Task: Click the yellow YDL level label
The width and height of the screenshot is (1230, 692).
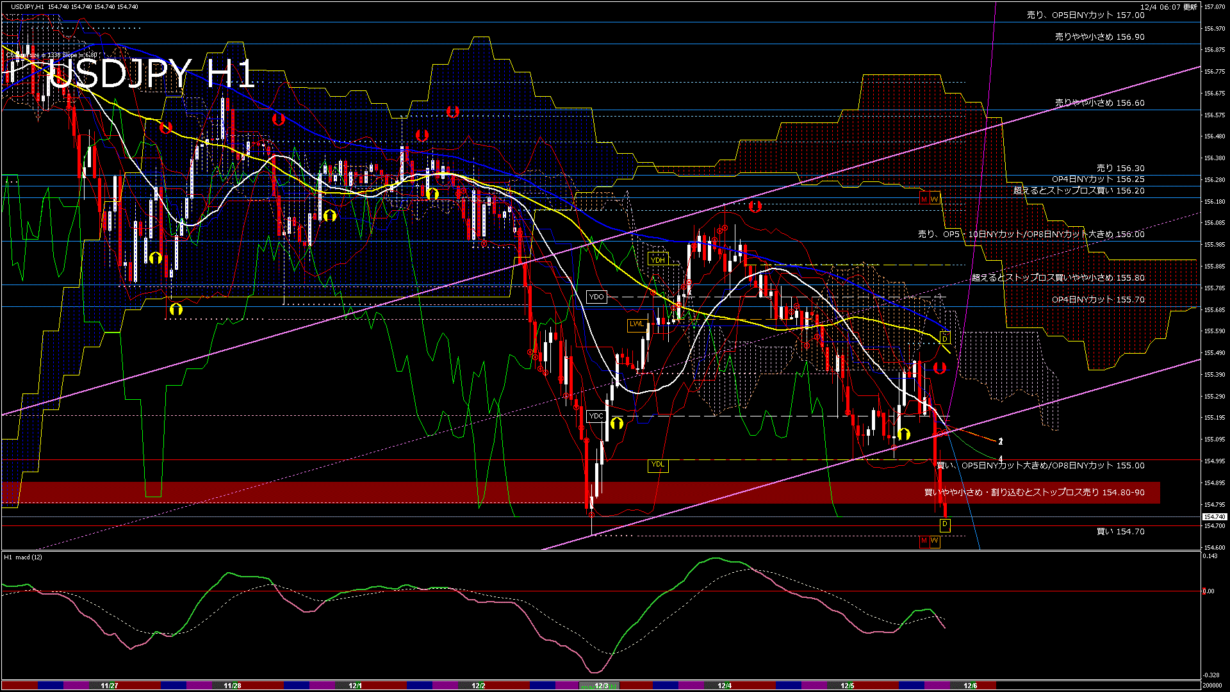Action: pyautogui.click(x=658, y=465)
